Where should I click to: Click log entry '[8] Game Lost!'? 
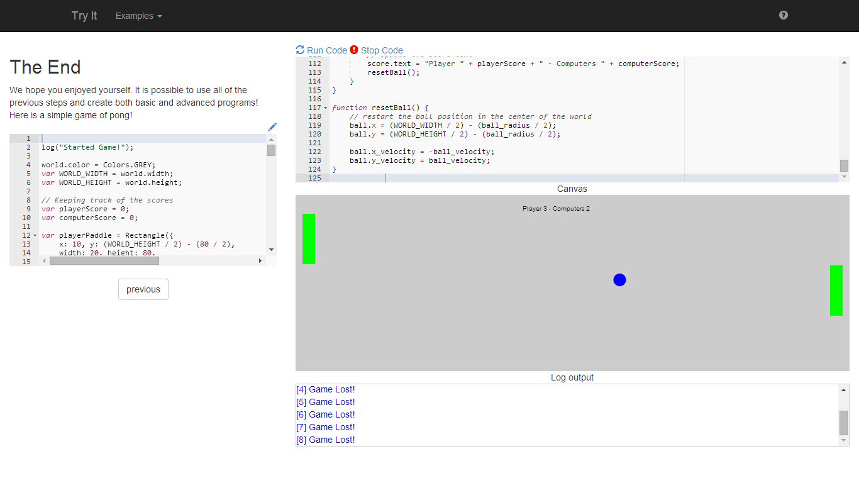[x=325, y=440]
